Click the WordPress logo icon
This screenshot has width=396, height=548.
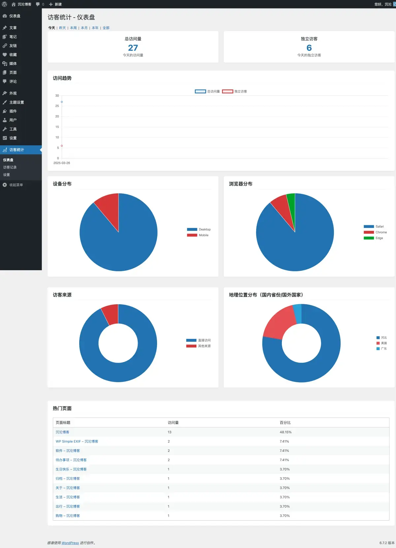click(x=5, y=4)
